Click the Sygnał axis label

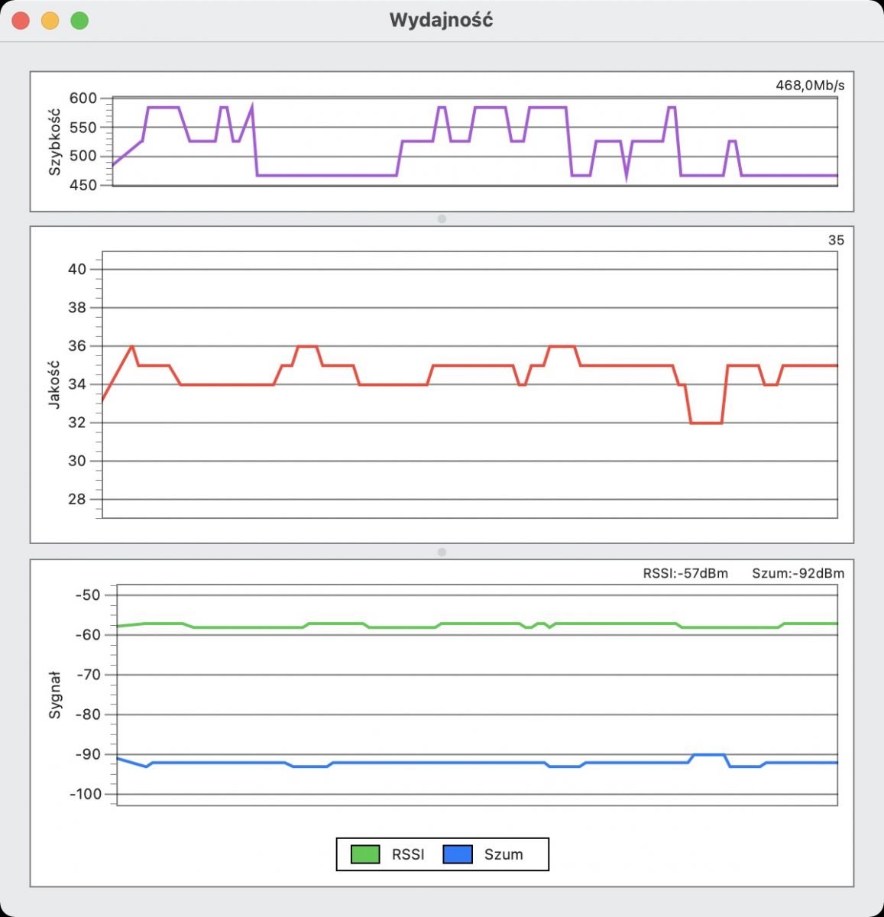(54, 695)
